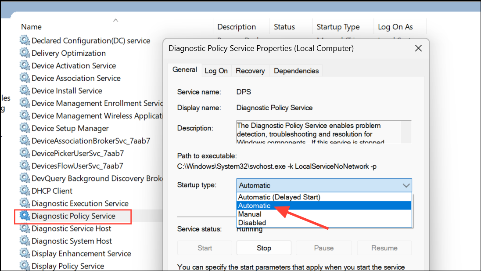Click the gear icon beside Device Management Wireless Application
The height and width of the screenshot is (271, 481).
click(25, 116)
